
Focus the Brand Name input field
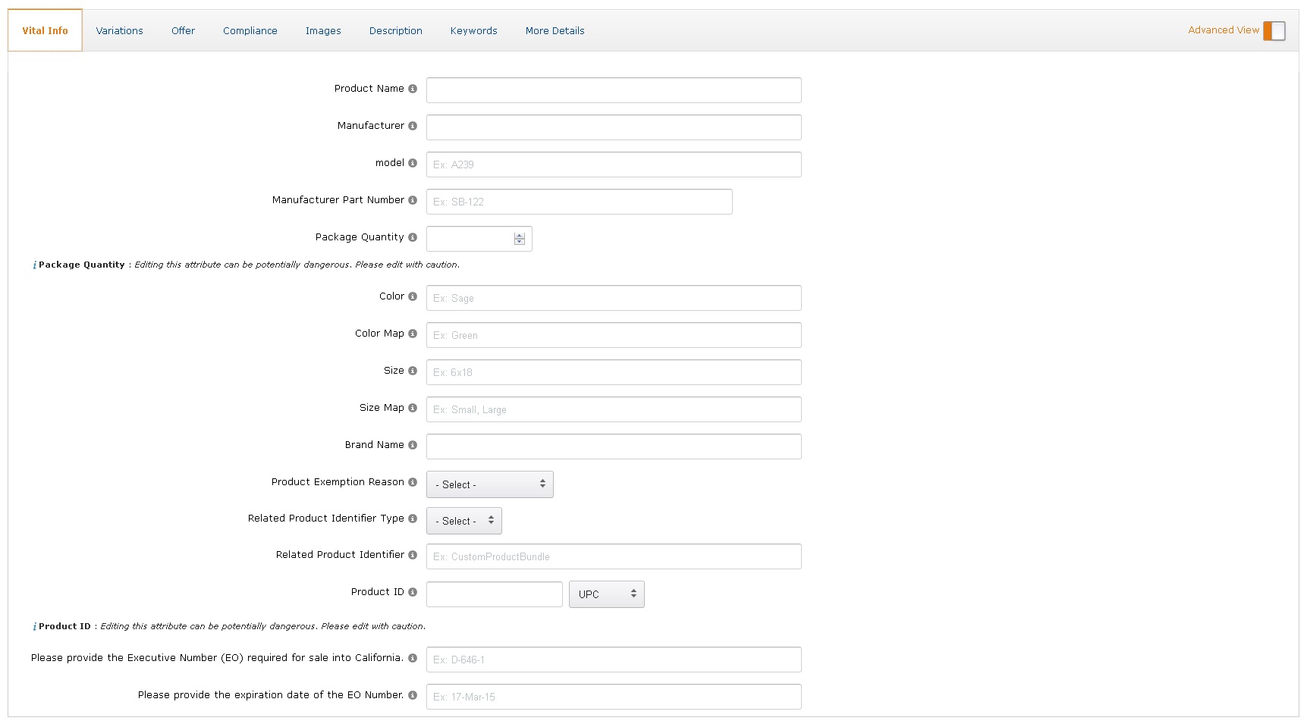(x=614, y=447)
